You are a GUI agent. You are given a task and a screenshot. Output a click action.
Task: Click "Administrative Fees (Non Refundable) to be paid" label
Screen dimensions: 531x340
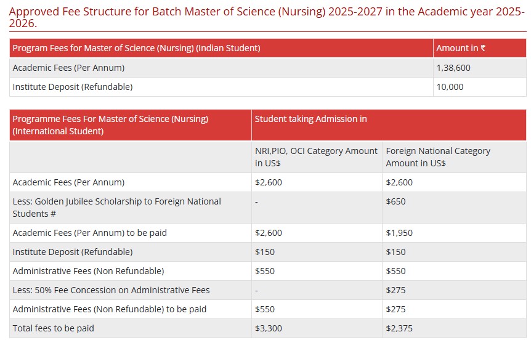point(110,309)
